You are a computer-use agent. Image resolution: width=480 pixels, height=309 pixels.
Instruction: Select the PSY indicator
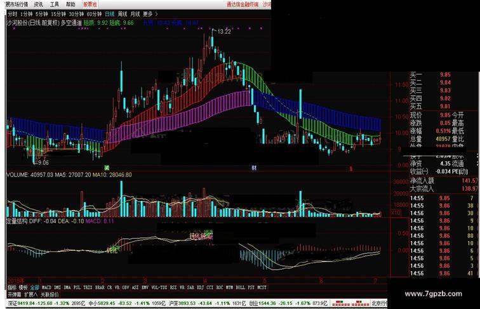(x=251, y=287)
